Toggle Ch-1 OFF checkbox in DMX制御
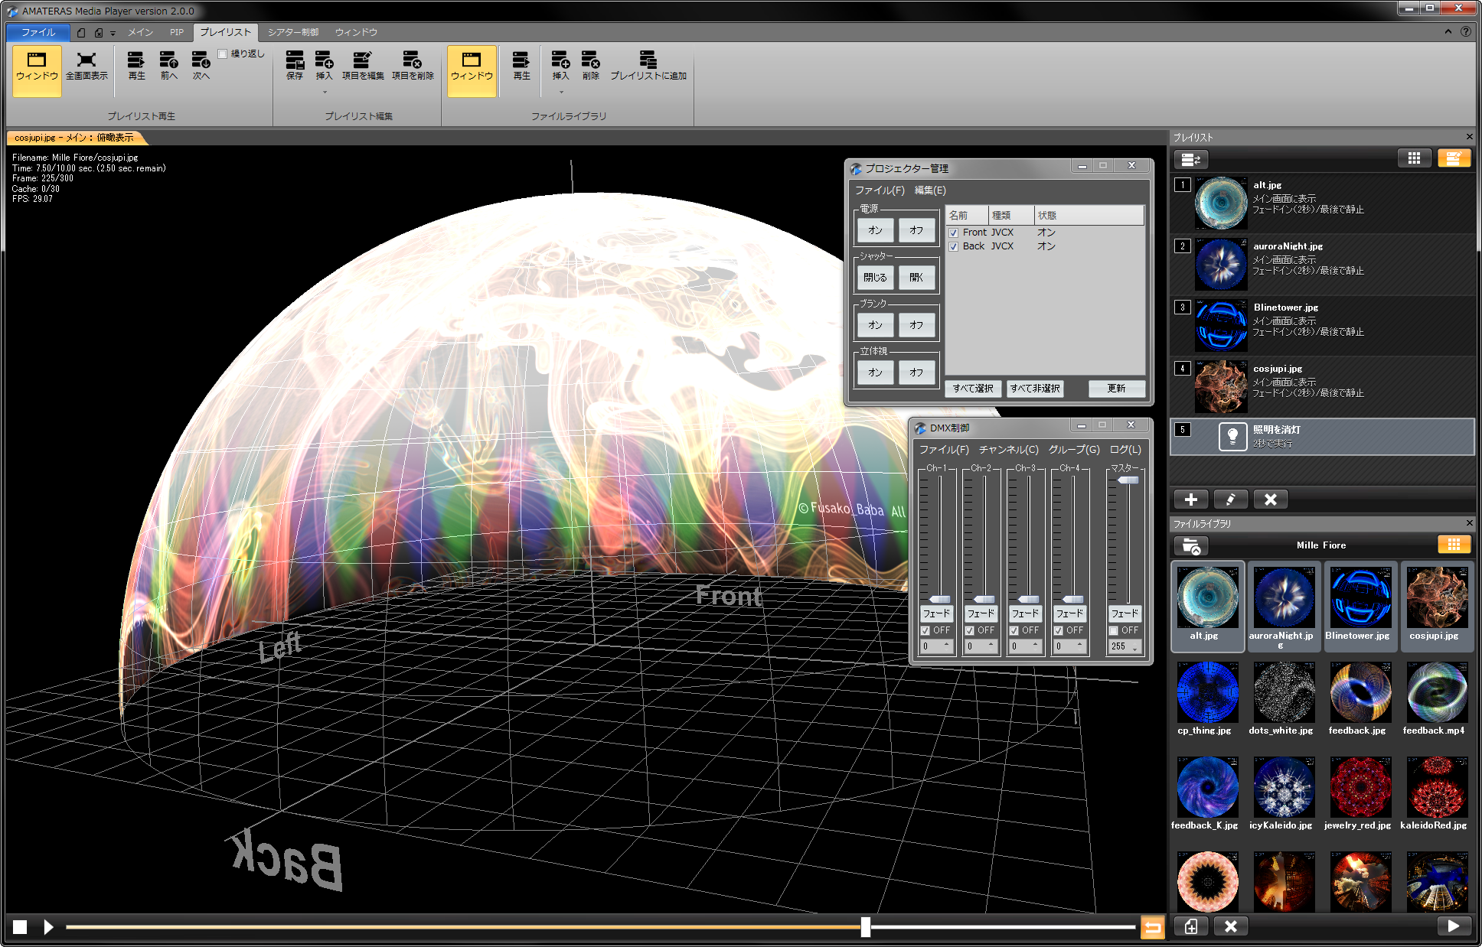The height and width of the screenshot is (947, 1482). 925,630
